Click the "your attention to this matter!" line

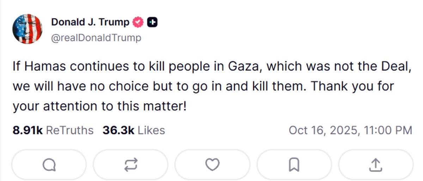coord(99,106)
